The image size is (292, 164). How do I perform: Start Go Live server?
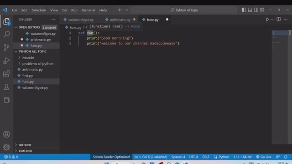264,157
